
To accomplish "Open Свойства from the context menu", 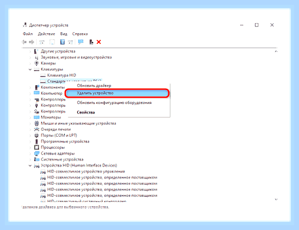I will coord(86,112).
